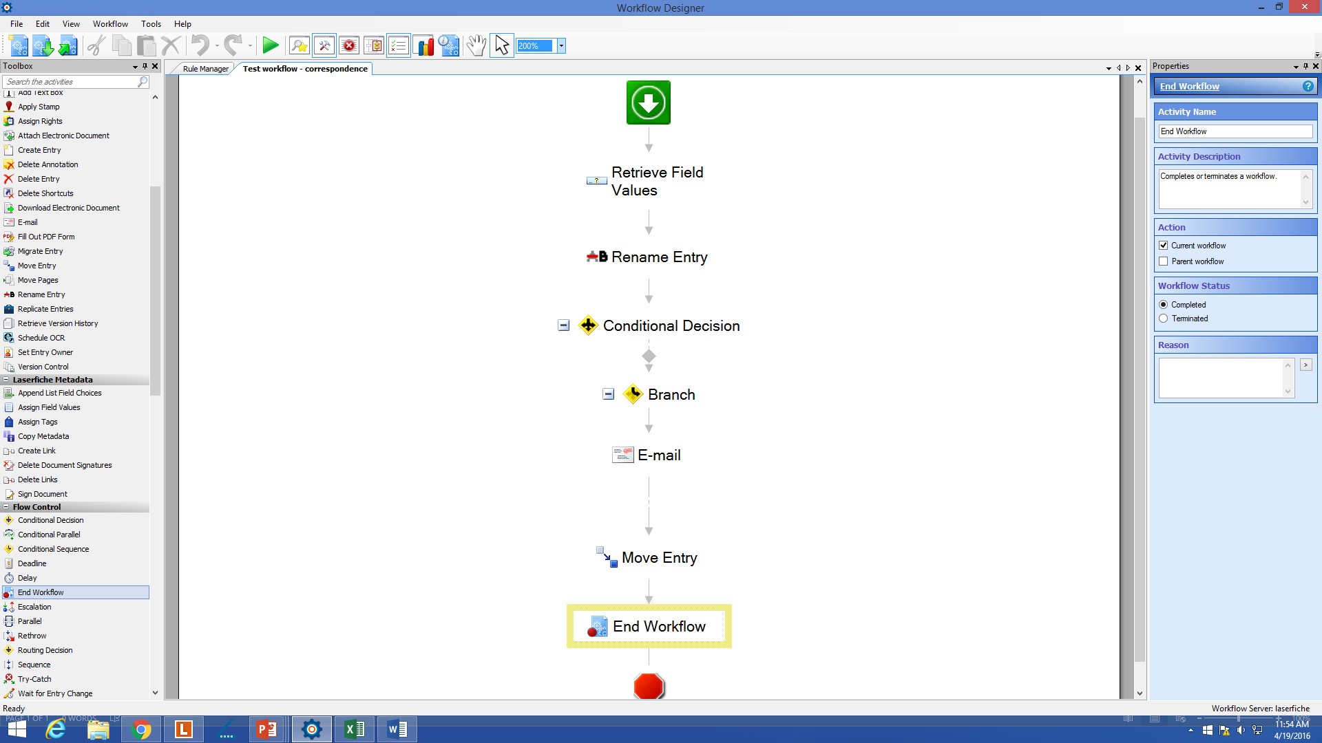Select the pointer/select tool icon
The width and height of the screenshot is (1322, 743).
pos(499,45)
